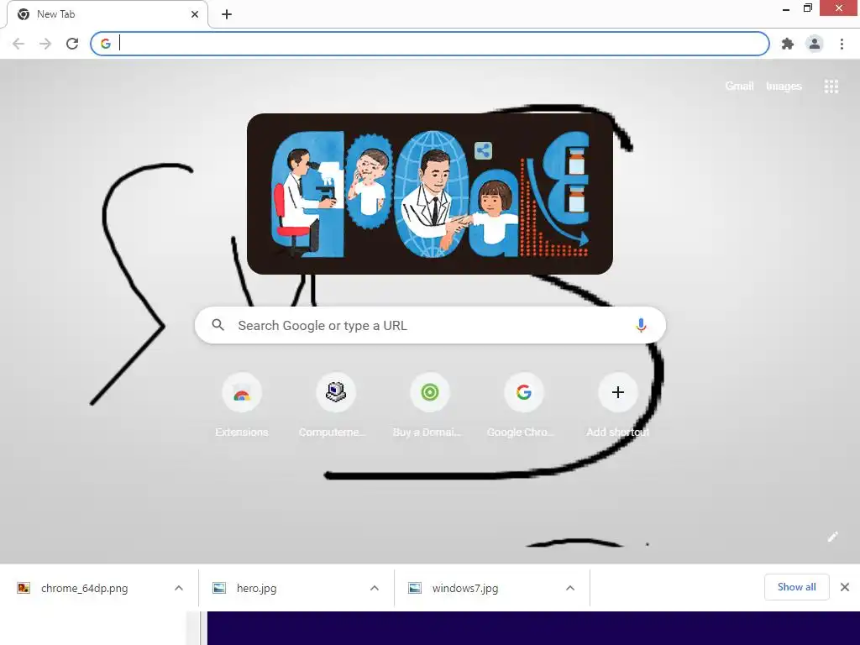Open the Images link
Image resolution: width=860 pixels, height=645 pixels.
pyautogui.click(x=784, y=87)
